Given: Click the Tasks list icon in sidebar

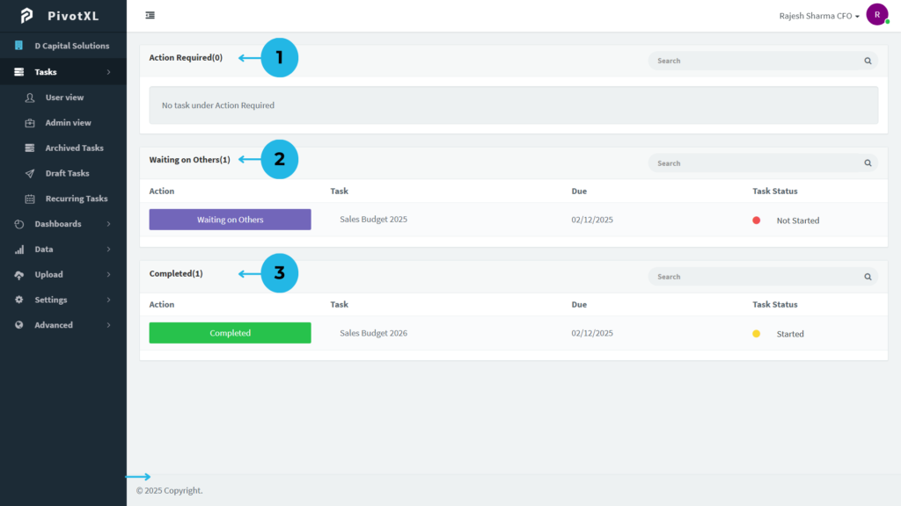Looking at the screenshot, I should pos(19,72).
